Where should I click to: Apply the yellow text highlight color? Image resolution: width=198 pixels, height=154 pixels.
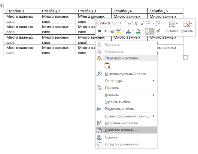tap(118, 31)
